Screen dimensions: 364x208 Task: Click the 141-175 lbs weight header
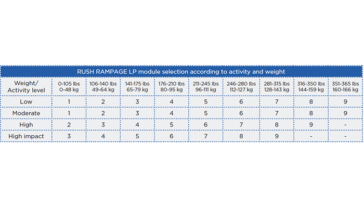pyautogui.click(x=137, y=85)
